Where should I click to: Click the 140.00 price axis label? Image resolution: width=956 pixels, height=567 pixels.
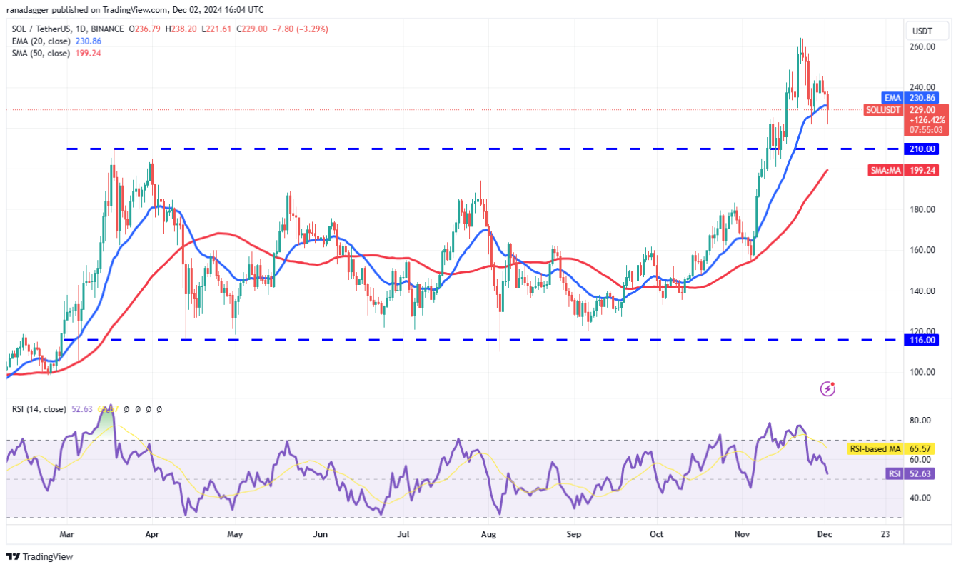[922, 291]
